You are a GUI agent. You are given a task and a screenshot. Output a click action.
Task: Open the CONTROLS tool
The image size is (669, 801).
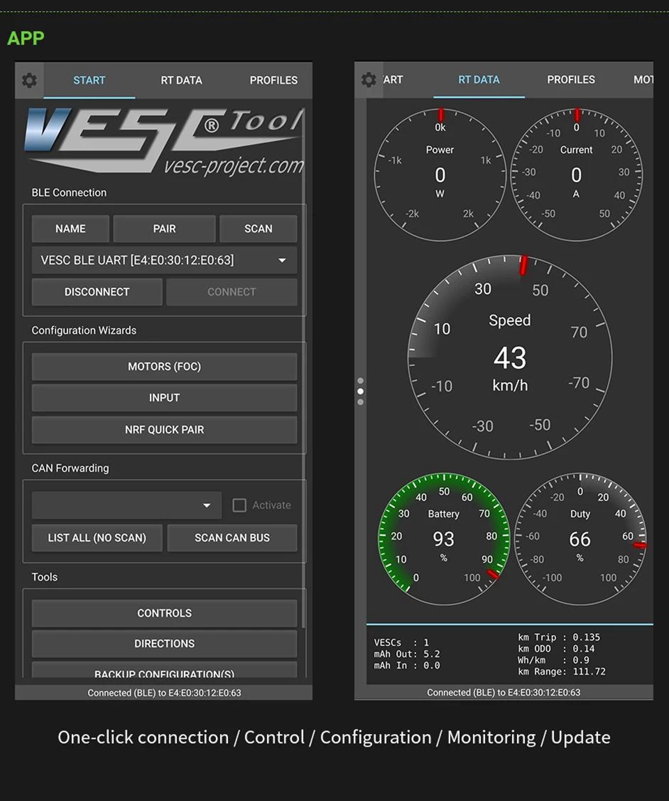[164, 613]
